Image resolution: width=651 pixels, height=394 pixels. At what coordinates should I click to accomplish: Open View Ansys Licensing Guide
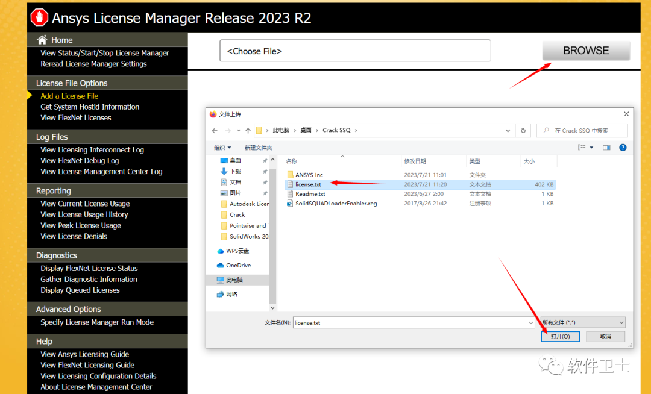(x=85, y=354)
